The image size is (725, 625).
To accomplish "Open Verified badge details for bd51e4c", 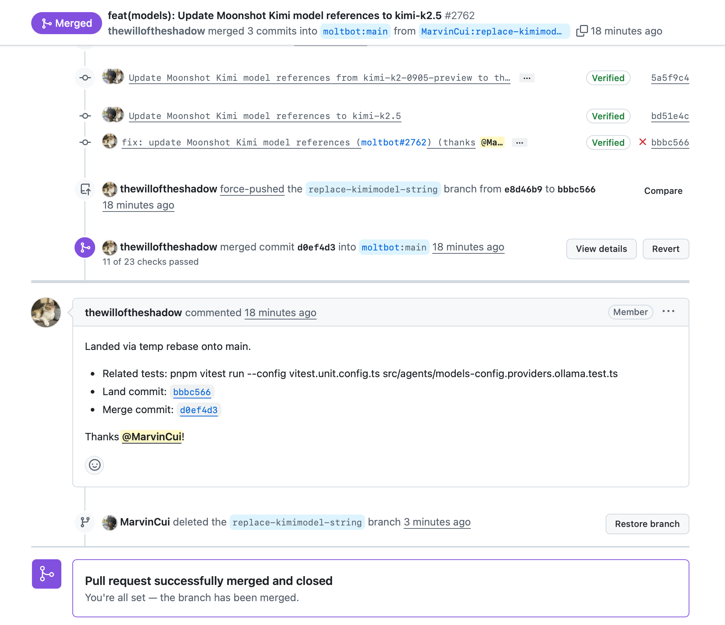I will (608, 116).
